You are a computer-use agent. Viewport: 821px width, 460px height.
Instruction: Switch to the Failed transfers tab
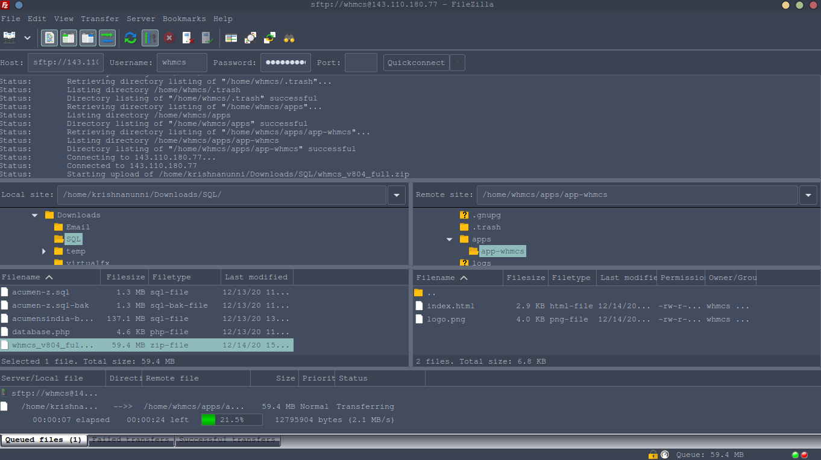(x=131, y=440)
